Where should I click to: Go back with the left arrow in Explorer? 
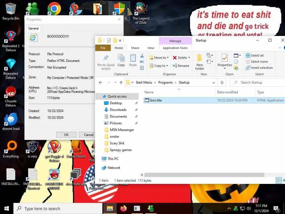click(100, 82)
